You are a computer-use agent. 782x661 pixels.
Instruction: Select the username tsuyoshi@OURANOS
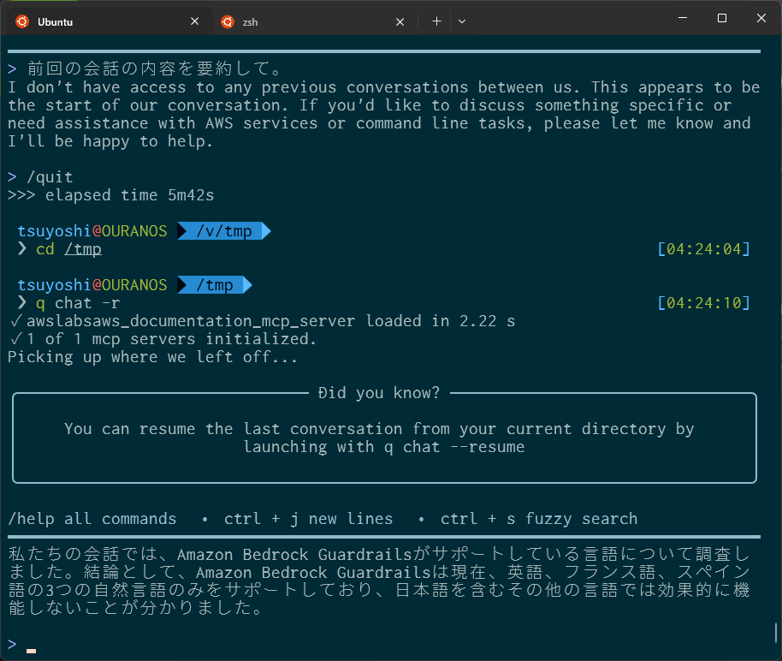[x=92, y=230]
